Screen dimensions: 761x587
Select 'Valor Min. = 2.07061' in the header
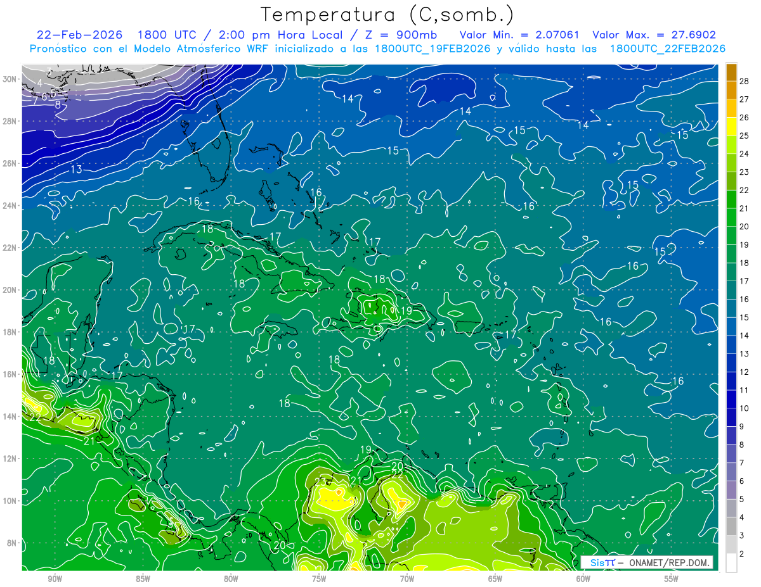coord(519,35)
